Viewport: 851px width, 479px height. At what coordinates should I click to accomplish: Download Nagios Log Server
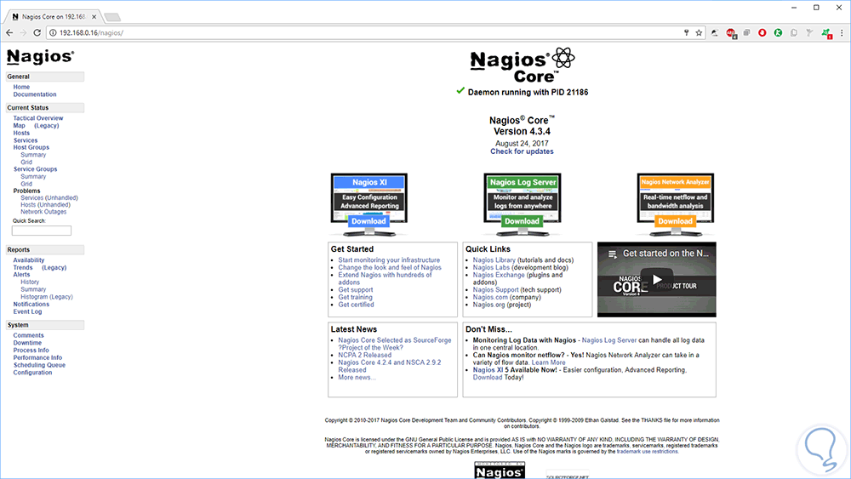click(523, 221)
